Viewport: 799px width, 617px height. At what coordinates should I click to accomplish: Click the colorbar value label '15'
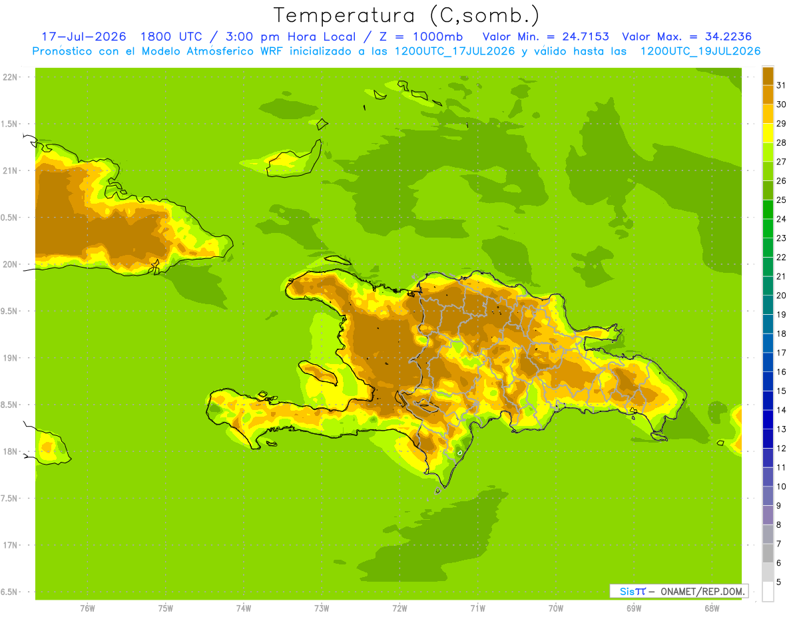coord(781,391)
